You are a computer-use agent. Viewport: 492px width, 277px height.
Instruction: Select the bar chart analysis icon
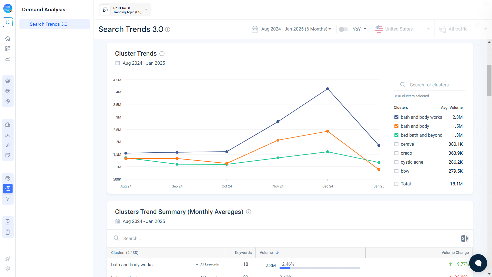(8, 124)
